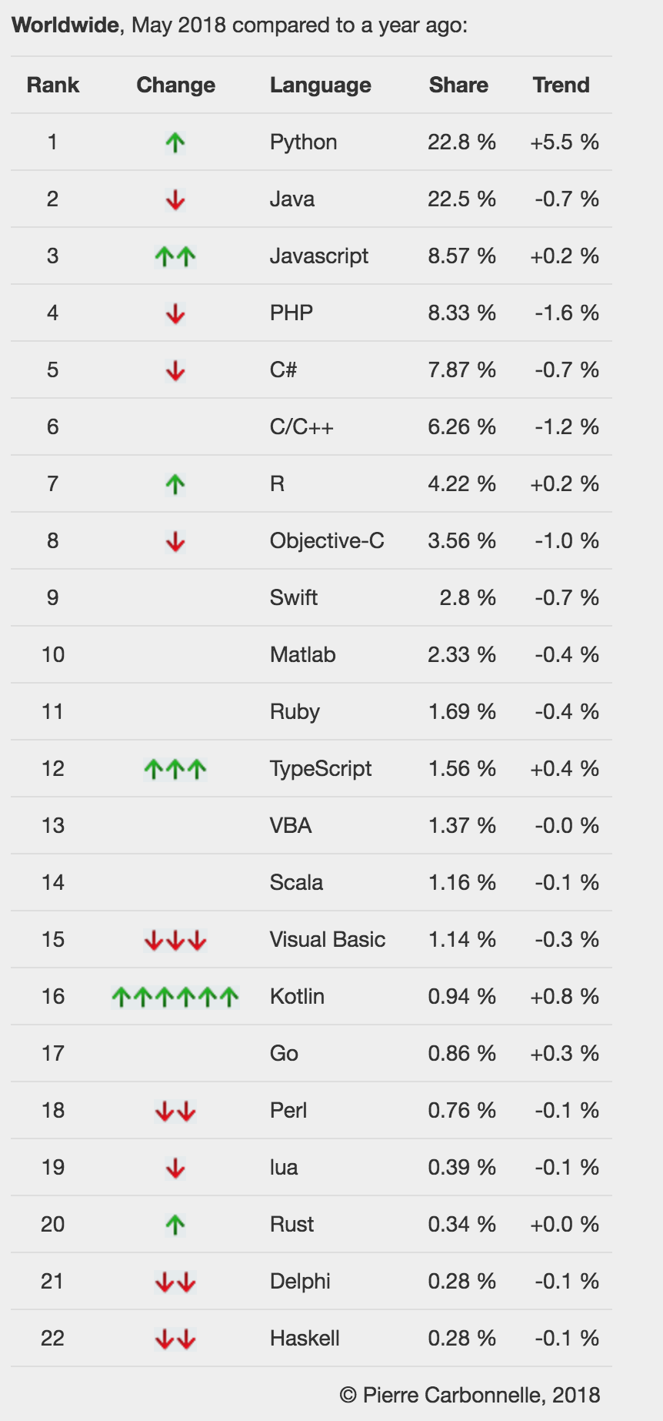Click the triple green arrows beside TypeScript
The width and height of the screenshot is (663, 1421).
pos(175,769)
